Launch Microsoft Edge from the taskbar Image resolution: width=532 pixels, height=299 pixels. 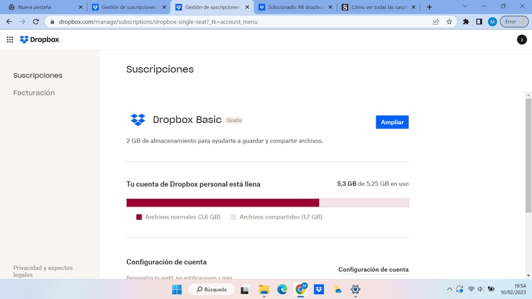tap(282, 290)
